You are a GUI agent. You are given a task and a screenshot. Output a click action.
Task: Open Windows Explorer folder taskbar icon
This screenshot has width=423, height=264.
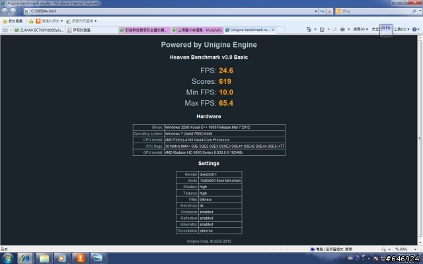tap(44, 258)
